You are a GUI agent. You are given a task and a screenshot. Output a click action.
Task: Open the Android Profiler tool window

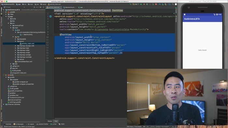click(42, 124)
